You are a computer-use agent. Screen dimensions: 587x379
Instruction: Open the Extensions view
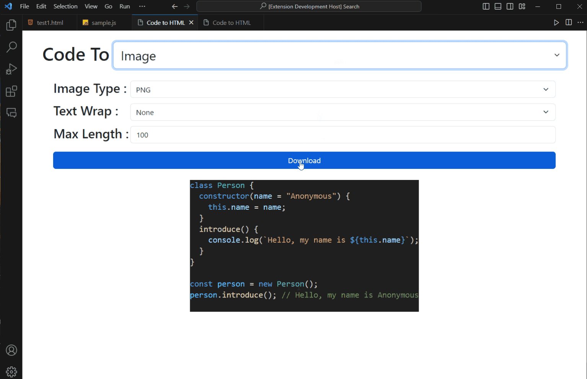[x=11, y=91]
